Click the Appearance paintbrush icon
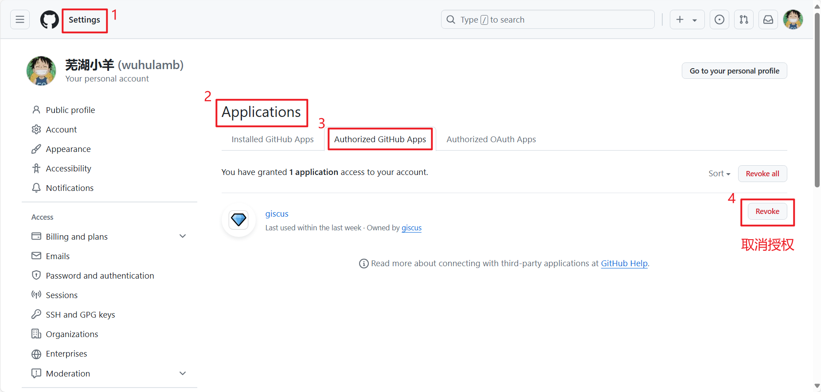 point(36,149)
